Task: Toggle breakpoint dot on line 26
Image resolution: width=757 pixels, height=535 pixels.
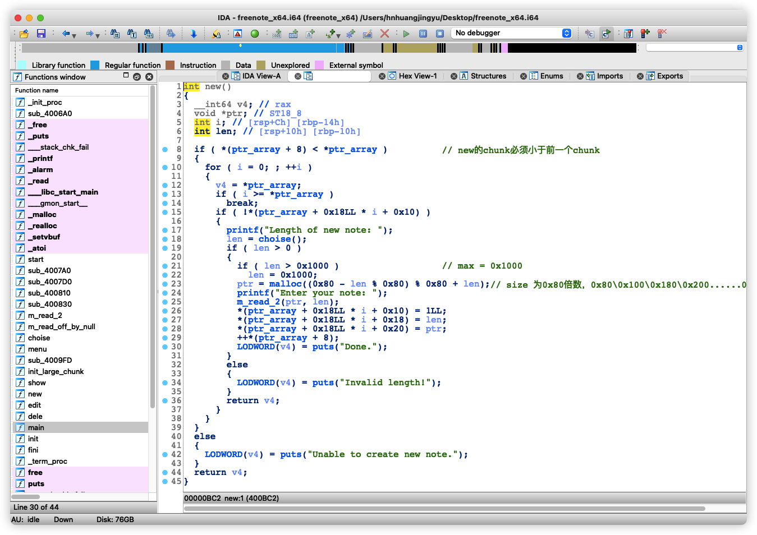Action: point(165,311)
